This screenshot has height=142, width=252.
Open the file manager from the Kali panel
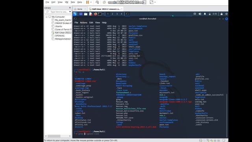pyautogui.click(x=86, y=14)
